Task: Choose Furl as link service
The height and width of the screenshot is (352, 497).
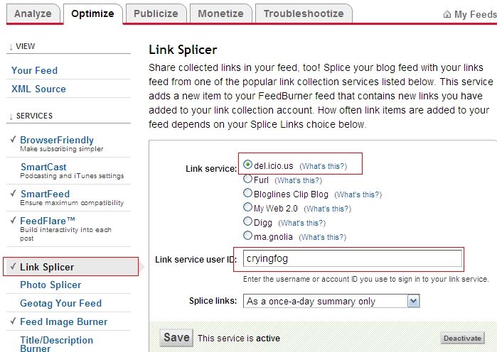Action: [x=247, y=179]
